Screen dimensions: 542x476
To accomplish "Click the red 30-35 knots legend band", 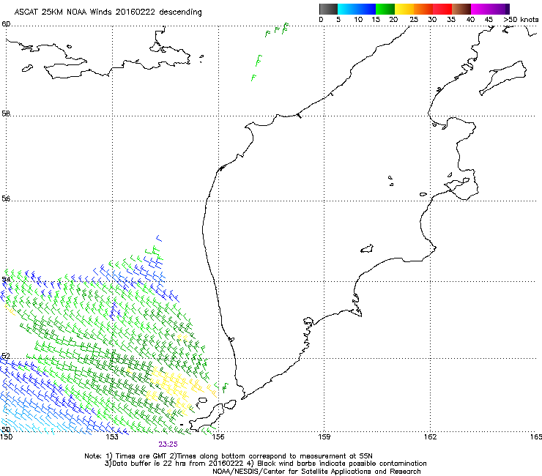I will (442, 9).
